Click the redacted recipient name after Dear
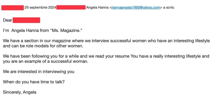This screenshot has width=216, height=101. (26, 20)
